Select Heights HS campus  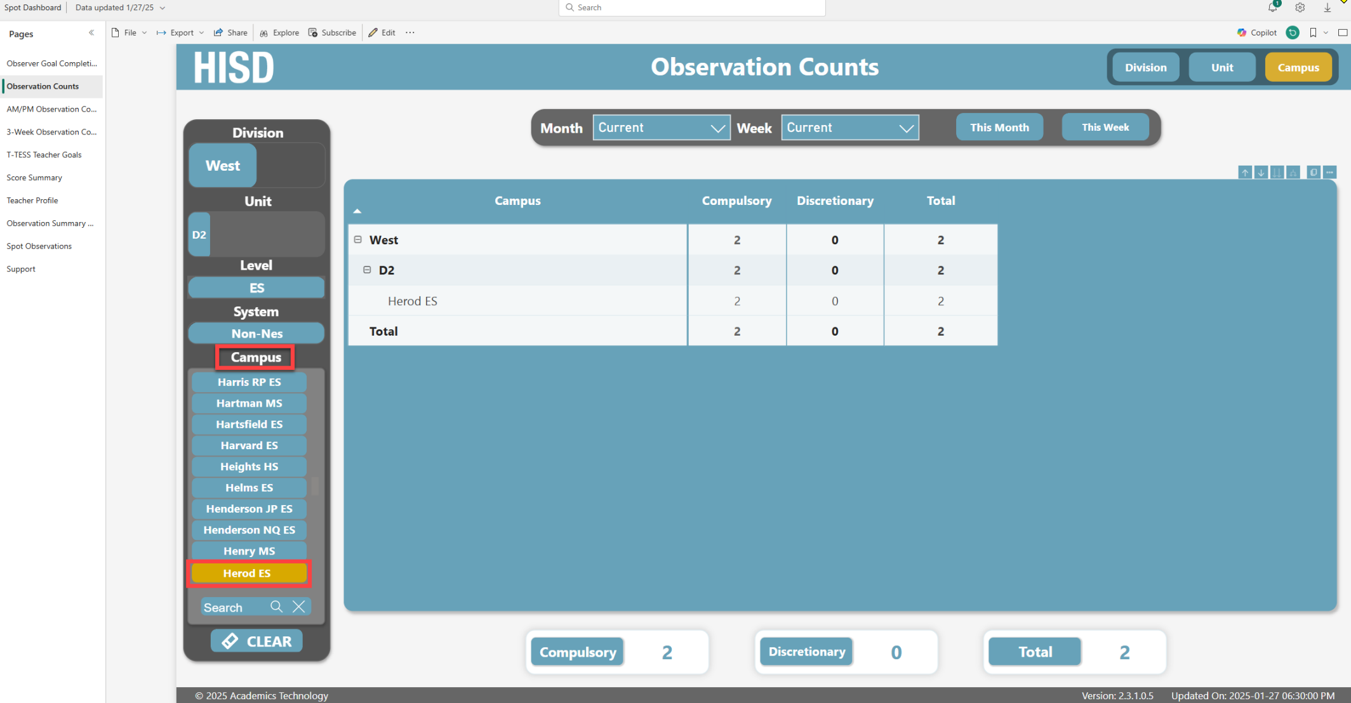pyautogui.click(x=249, y=466)
